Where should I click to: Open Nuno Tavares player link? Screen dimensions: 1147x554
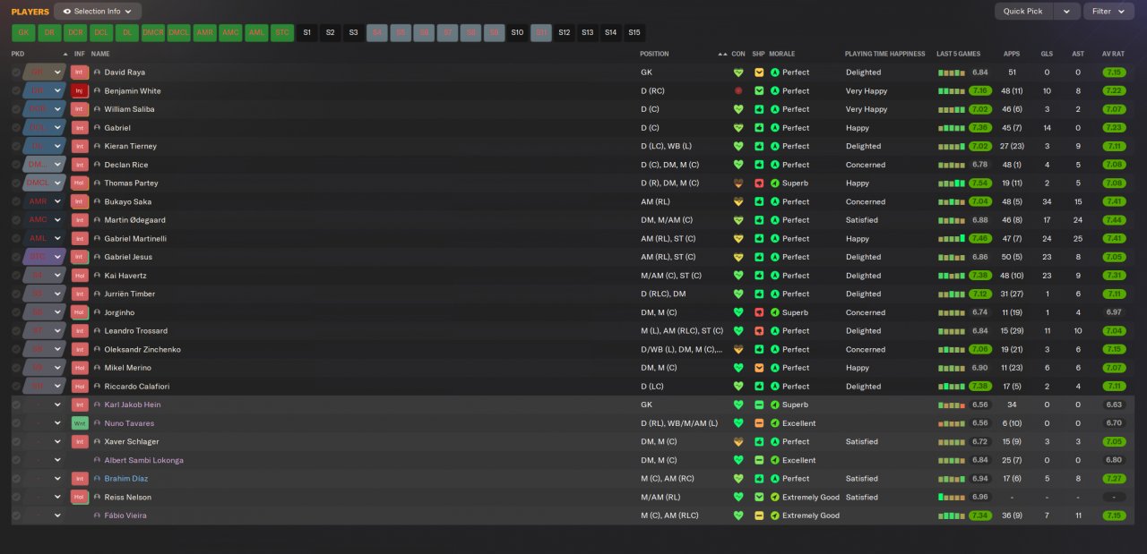pyautogui.click(x=129, y=423)
